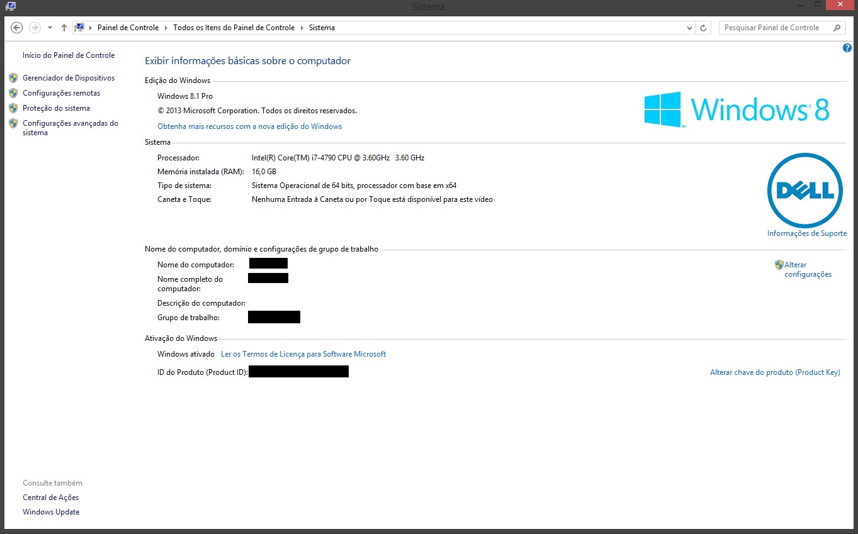The width and height of the screenshot is (858, 534).
Task: Go up one level with Up arrow
Action: tap(64, 28)
